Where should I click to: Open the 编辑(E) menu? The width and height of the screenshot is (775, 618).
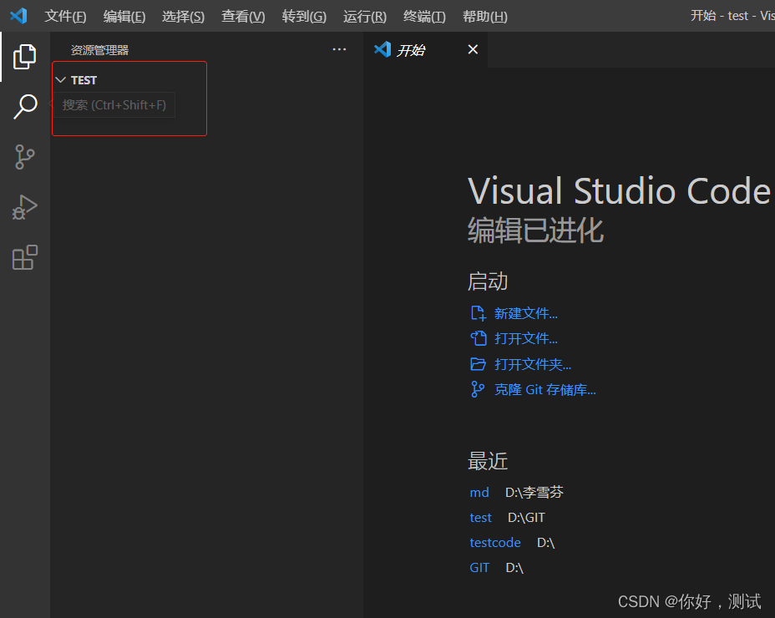point(124,17)
